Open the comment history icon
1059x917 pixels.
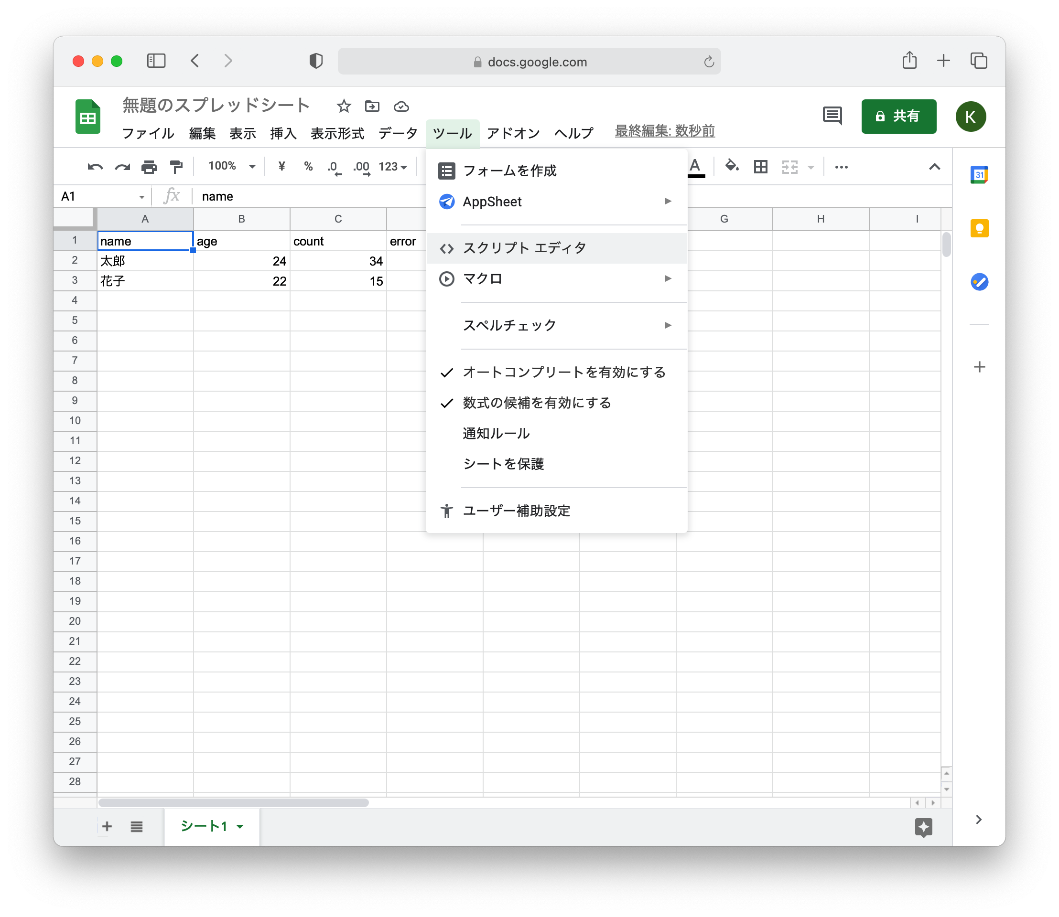(x=832, y=116)
